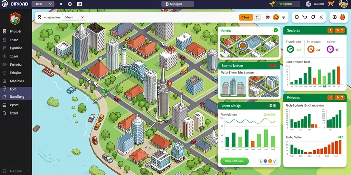The width and height of the screenshot is (351, 175).
Task: Select the Scam item in left sidebar
Action: 16,56
